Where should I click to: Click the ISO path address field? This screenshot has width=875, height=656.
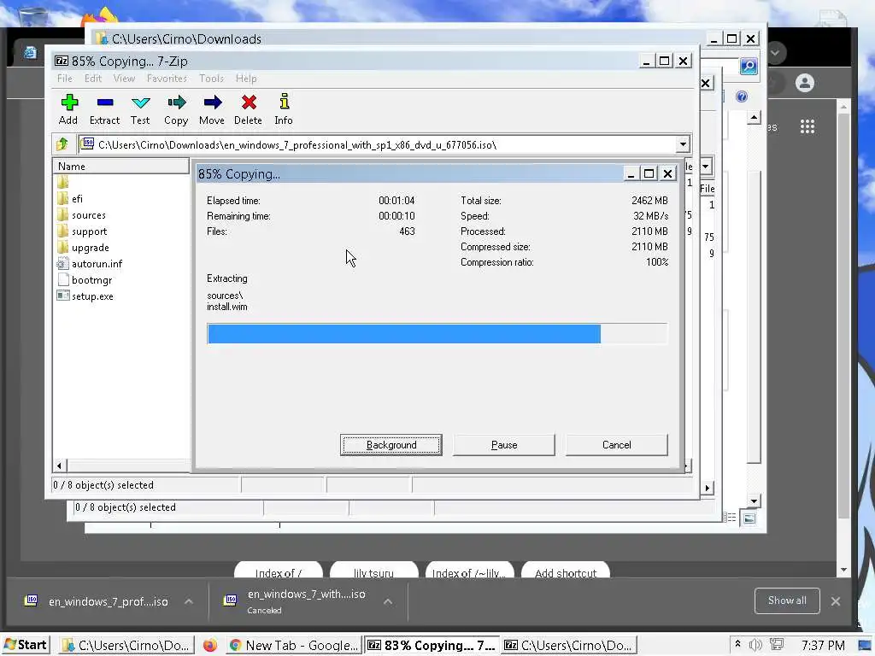pyautogui.click(x=377, y=144)
